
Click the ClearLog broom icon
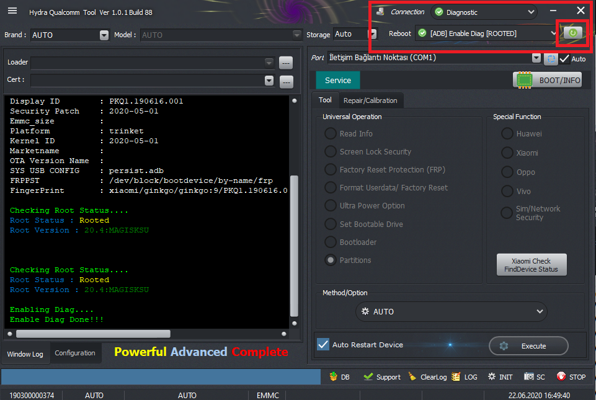[412, 376]
